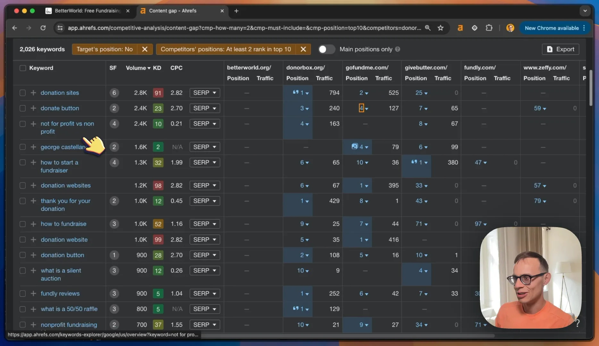
Task: Click the Ahrefs extension icon in toolbar
Action: (460, 28)
